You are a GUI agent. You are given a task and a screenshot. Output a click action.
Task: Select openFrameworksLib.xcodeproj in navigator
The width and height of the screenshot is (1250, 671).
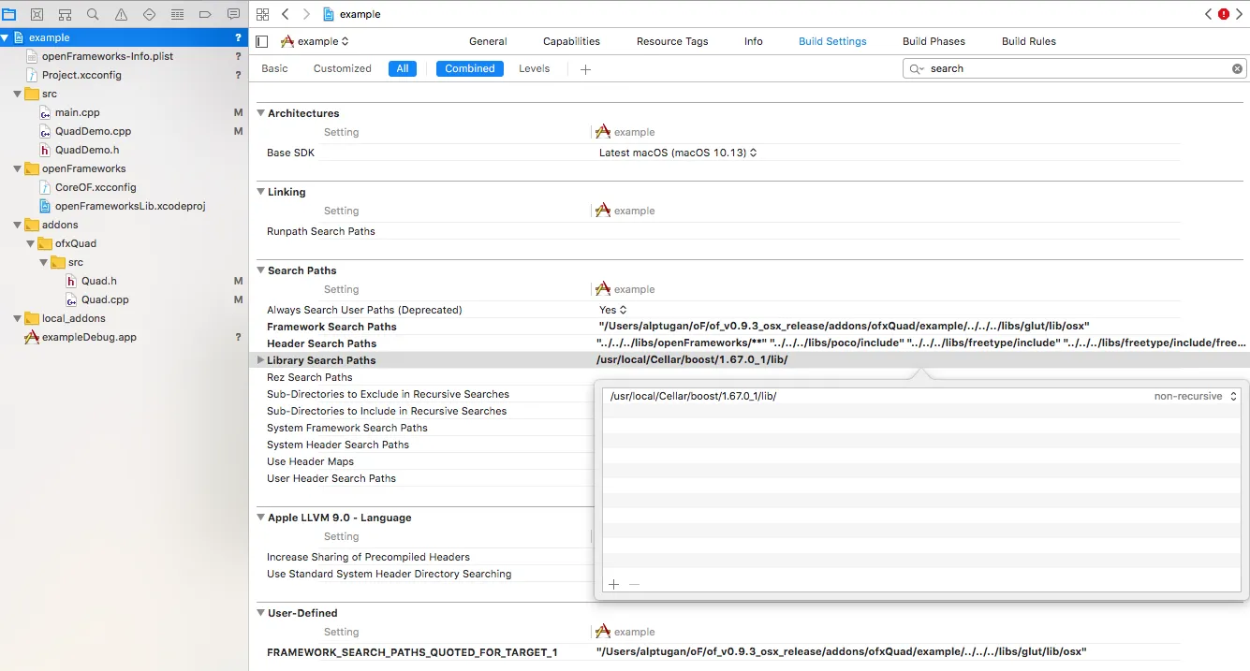click(129, 206)
